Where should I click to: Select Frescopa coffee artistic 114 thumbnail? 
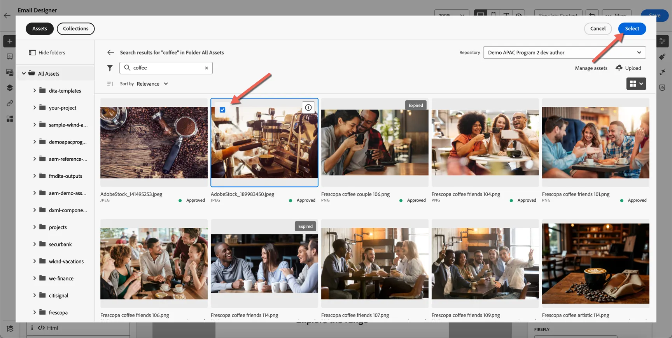596,263
